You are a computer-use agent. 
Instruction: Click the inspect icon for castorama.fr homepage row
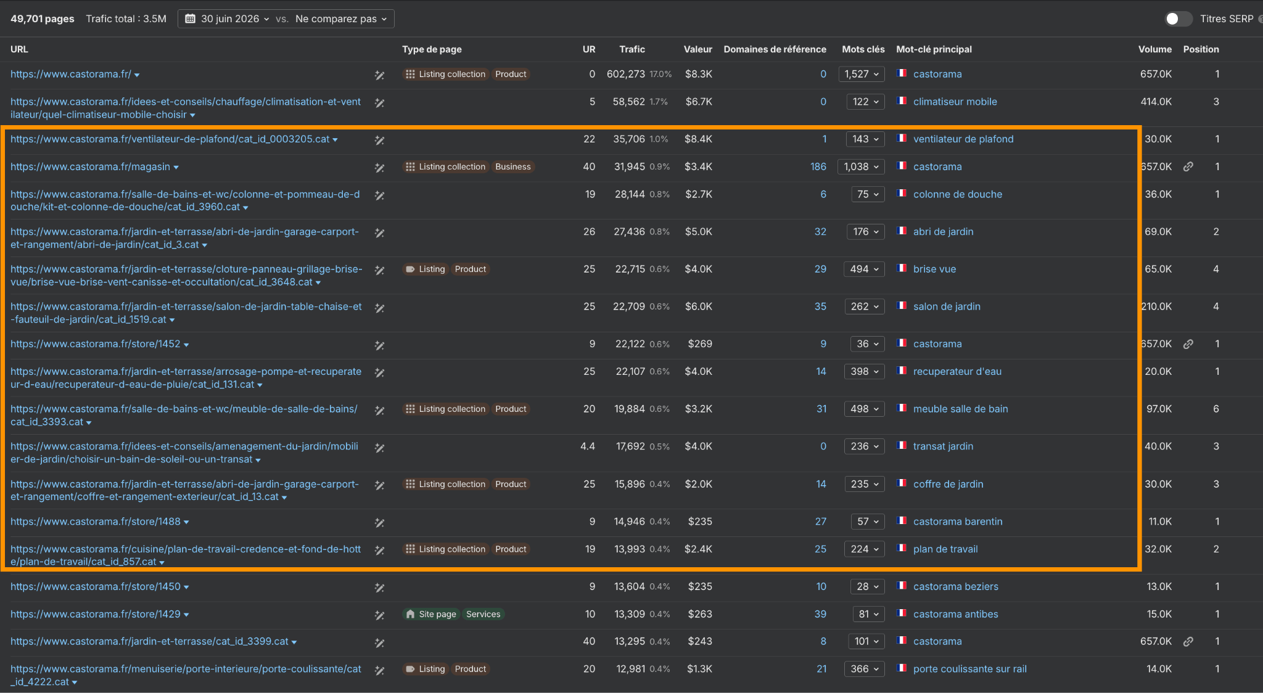point(379,75)
